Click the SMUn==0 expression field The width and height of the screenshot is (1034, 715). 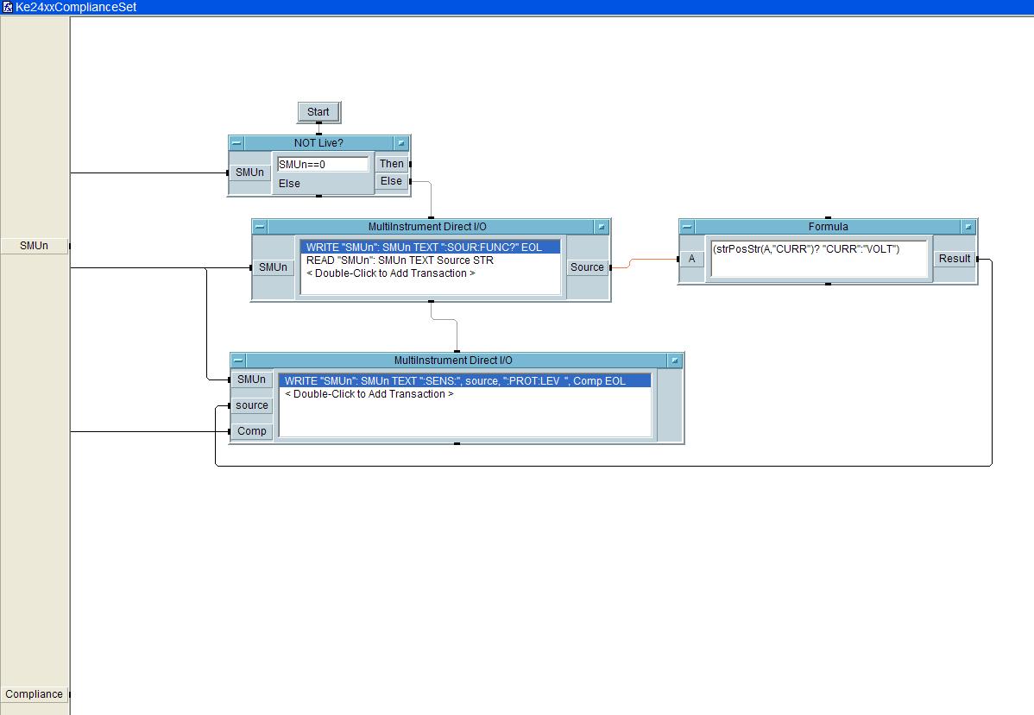pos(322,164)
